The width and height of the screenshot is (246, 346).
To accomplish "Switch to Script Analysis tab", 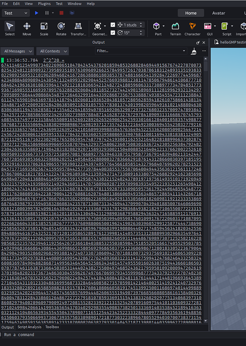I will tap(29, 327).
